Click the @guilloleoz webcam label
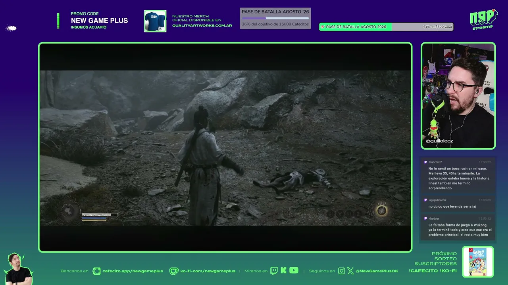 [439, 141]
